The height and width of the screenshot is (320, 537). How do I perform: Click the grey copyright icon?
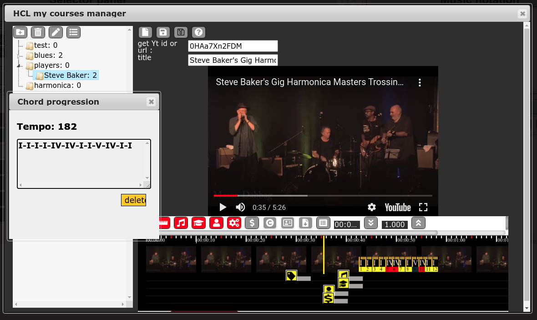pos(270,223)
